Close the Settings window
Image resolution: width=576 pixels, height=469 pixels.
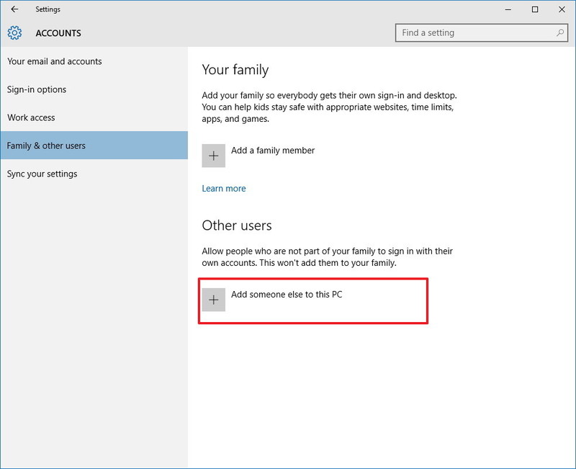tap(562, 9)
